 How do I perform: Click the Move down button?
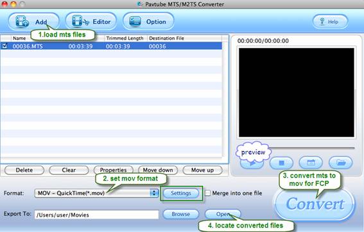tap(158, 170)
